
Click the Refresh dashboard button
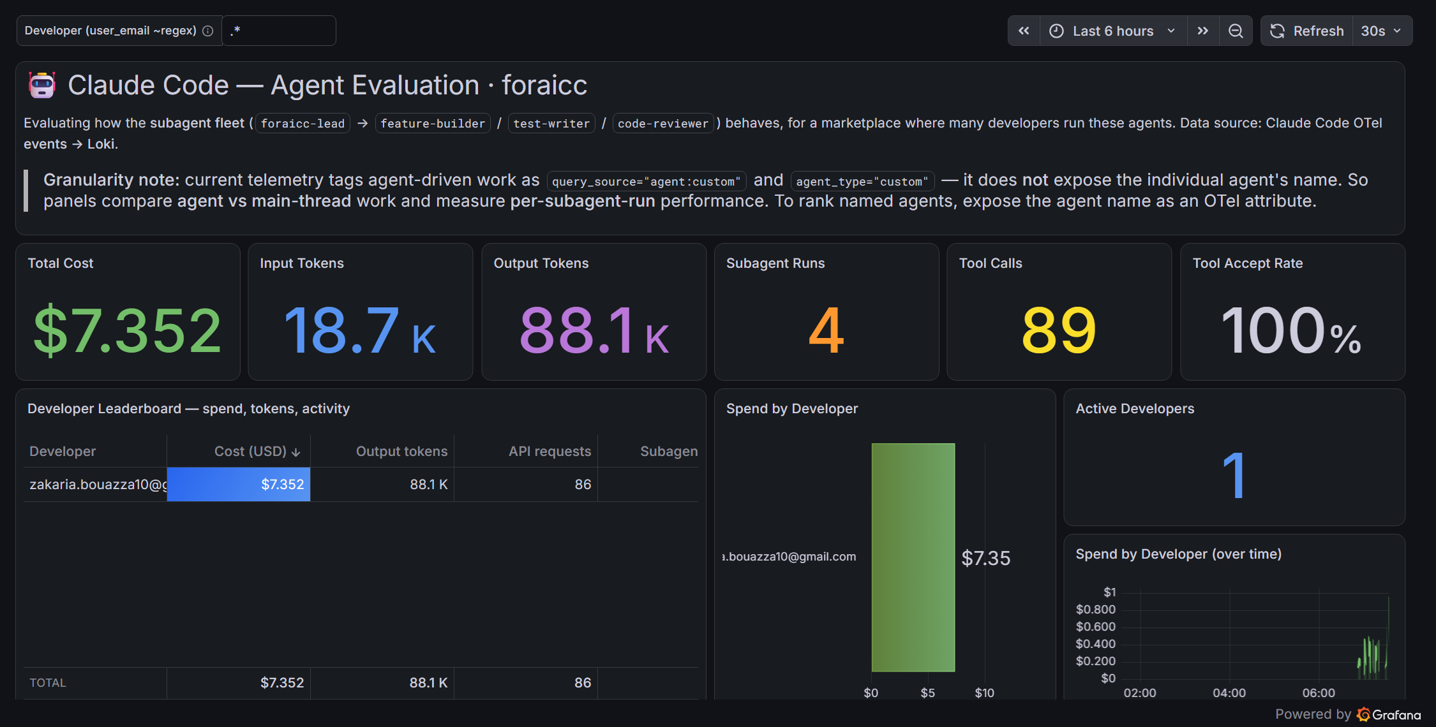(1306, 31)
